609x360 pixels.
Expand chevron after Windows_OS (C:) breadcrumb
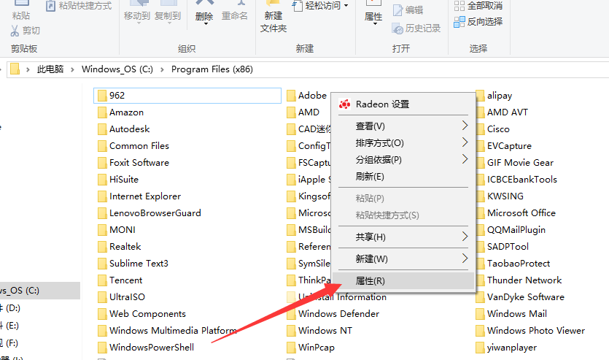point(163,69)
